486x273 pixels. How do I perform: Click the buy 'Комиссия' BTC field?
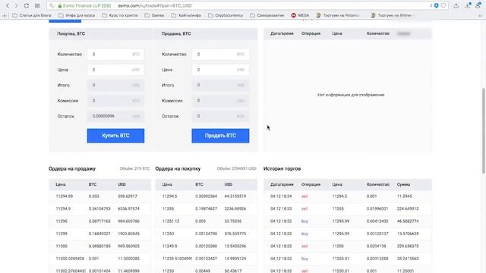115,101
